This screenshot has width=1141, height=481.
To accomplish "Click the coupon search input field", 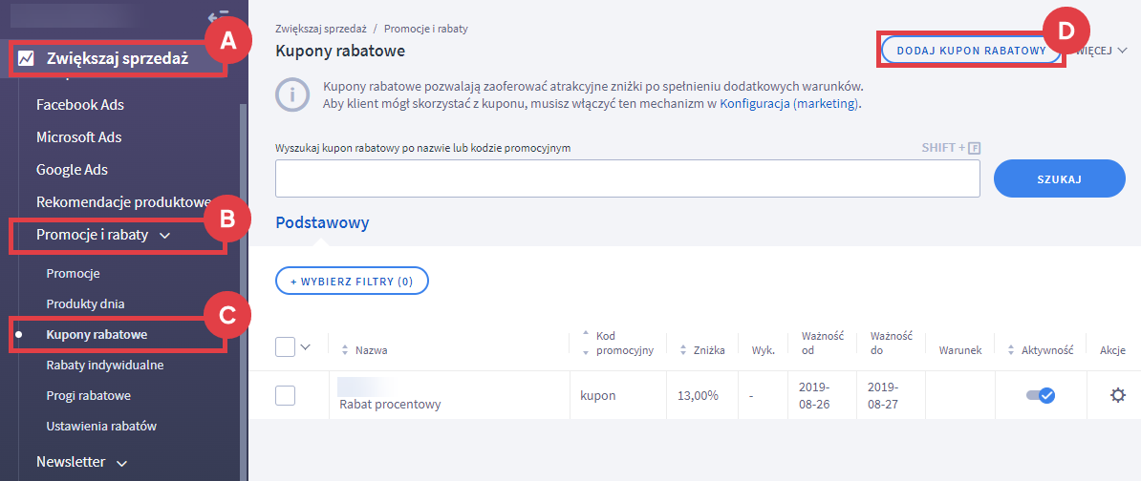I will point(627,178).
